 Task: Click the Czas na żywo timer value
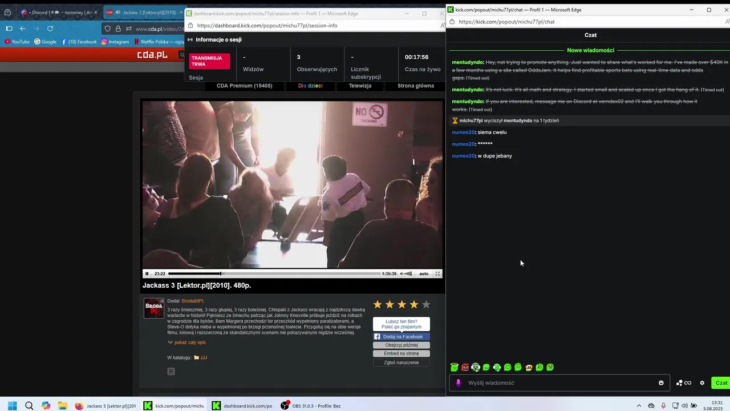[x=416, y=57]
